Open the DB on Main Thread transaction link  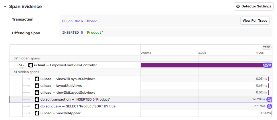pyautogui.click(x=80, y=21)
